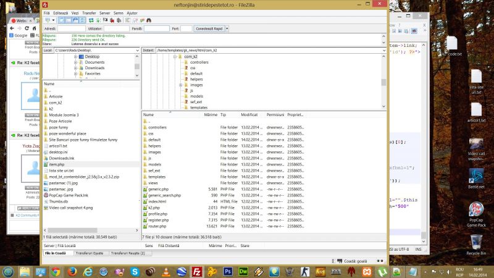Click the reconnect to last server icon

119,20
